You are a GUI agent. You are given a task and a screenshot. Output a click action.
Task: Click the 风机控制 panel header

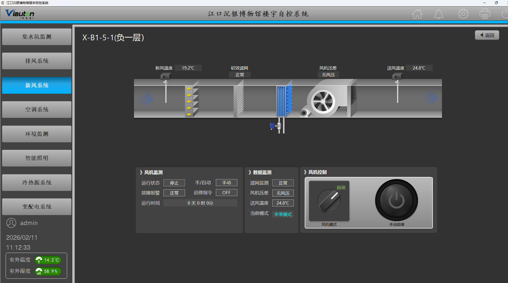[x=315, y=172]
